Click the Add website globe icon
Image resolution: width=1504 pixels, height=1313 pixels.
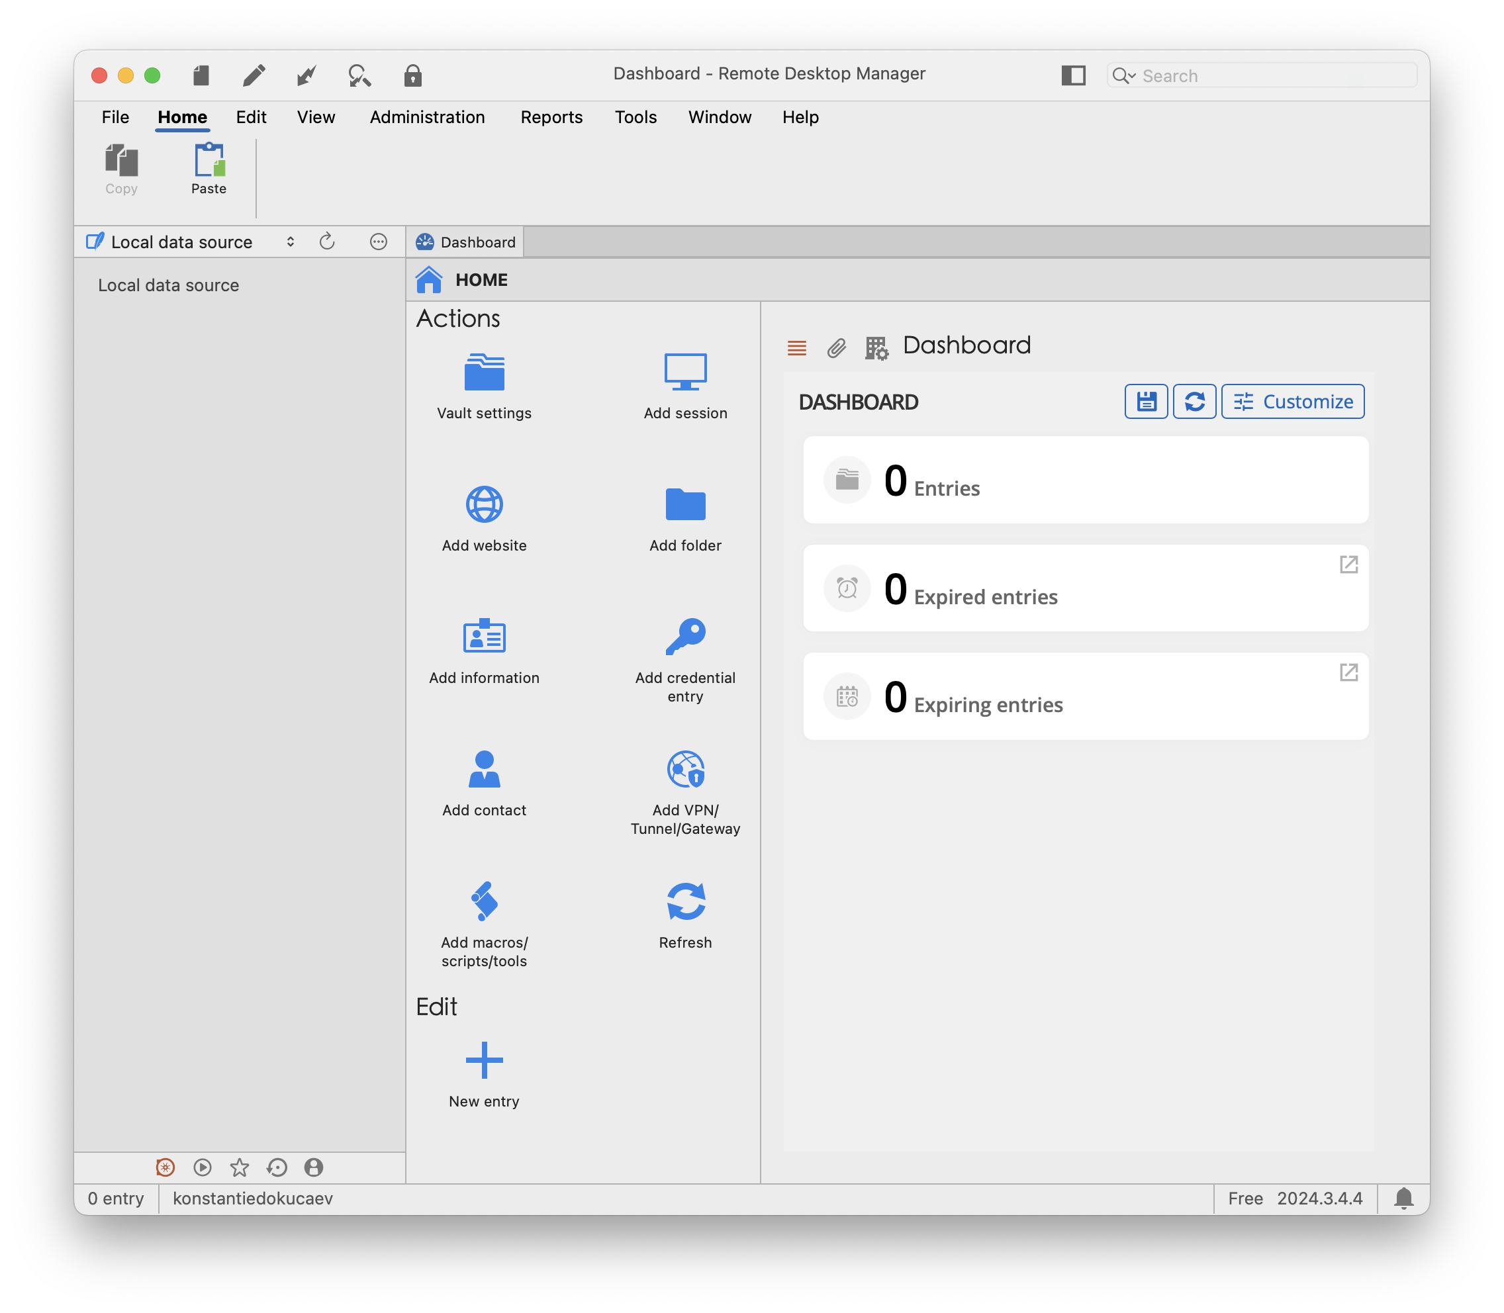[484, 504]
